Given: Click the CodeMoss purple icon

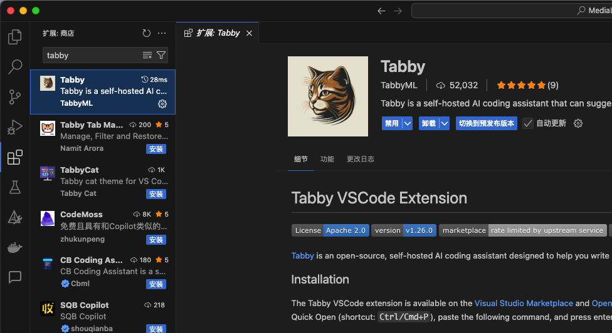Looking at the screenshot, I should 48,218.
